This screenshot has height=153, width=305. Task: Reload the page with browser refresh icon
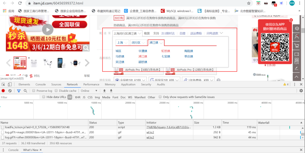coord(20,3)
